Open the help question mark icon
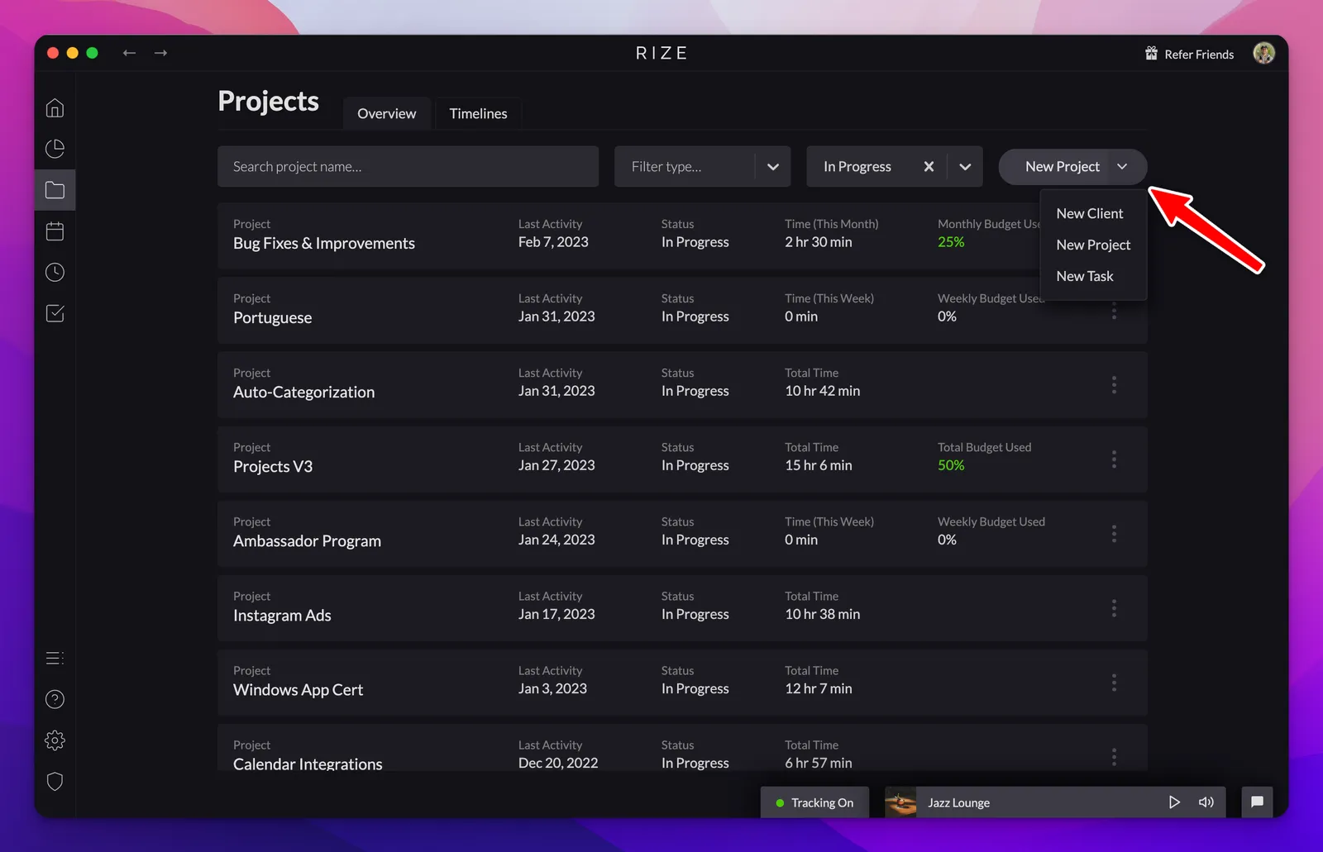This screenshot has height=852, width=1323. (55, 699)
